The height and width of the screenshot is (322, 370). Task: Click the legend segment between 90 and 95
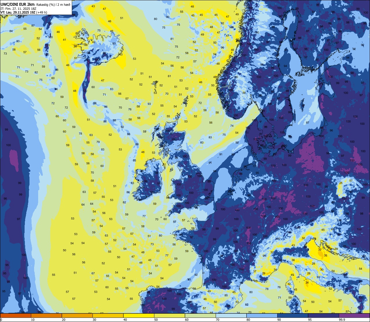(x=293, y=315)
